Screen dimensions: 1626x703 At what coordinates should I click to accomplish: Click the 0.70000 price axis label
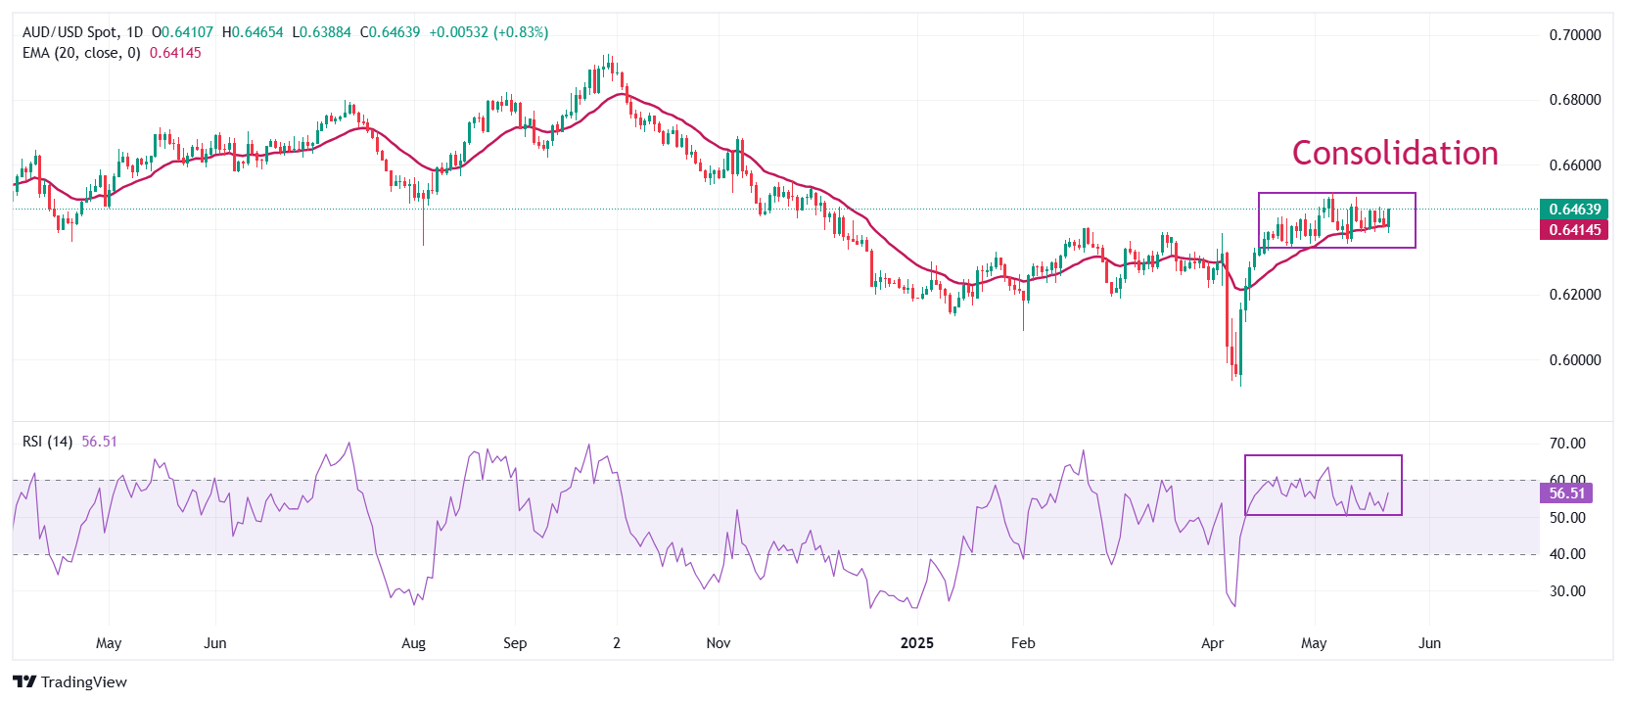1575,35
